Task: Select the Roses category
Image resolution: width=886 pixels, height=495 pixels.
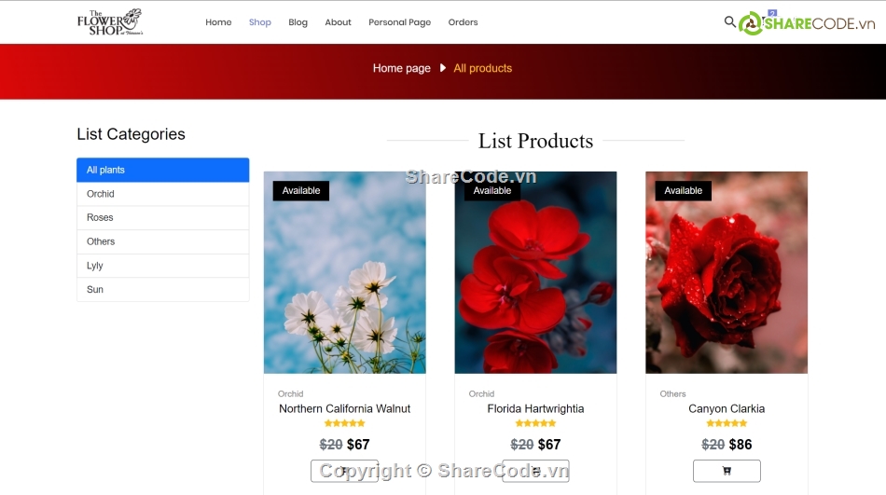Action: point(162,217)
